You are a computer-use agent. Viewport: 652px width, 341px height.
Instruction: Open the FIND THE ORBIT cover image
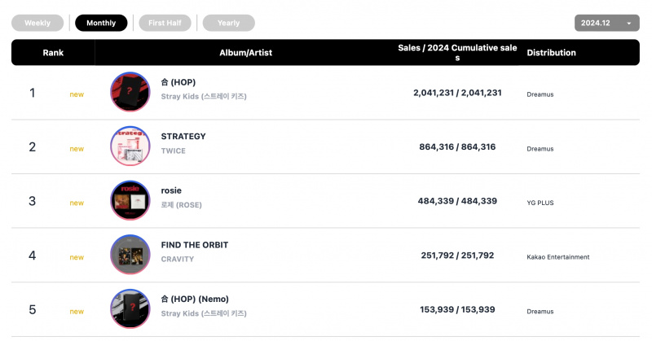coord(130,255)
